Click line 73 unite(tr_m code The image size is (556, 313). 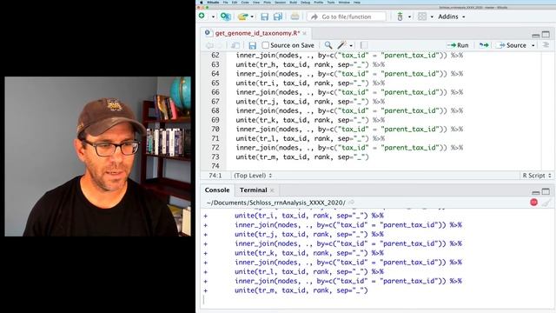[302, 156]
